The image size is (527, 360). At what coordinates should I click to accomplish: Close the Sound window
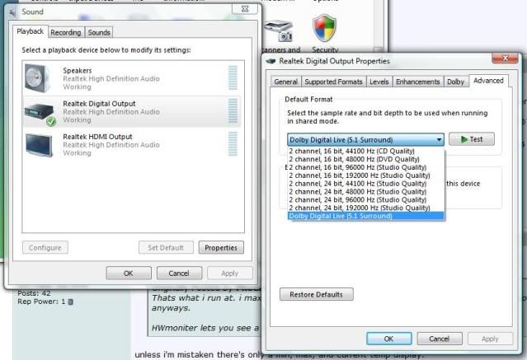(x=245, y=9)
